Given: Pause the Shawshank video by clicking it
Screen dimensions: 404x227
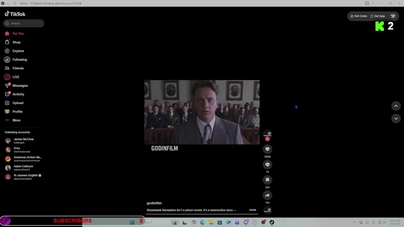Looking at the screenshot, I should pos(202,112).
